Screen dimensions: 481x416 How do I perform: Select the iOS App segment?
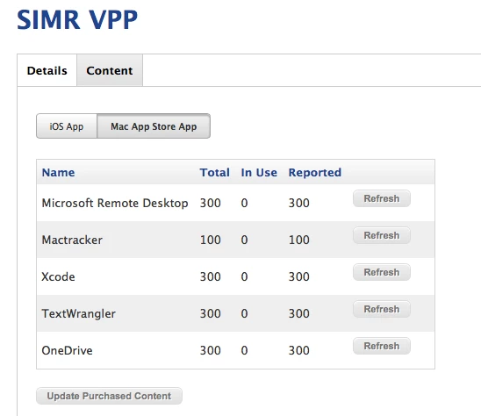pos(67,126)
